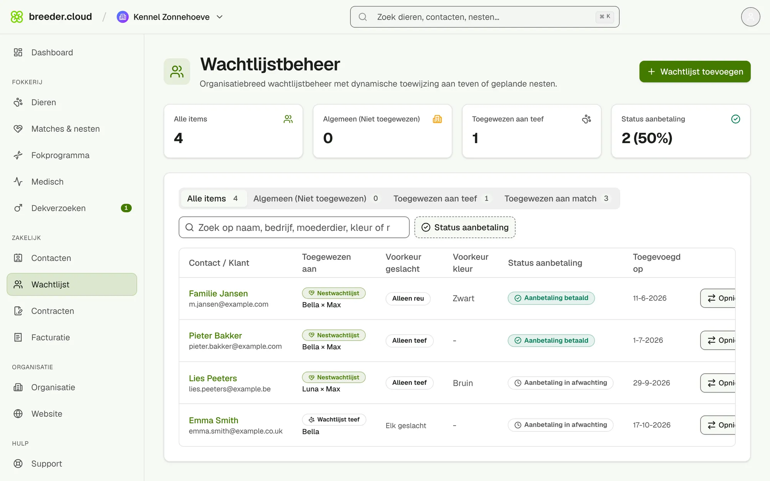The width and height of the screenshot is (770, 481).
Task: Click the Alle items summary card
Action: (233, 131)
